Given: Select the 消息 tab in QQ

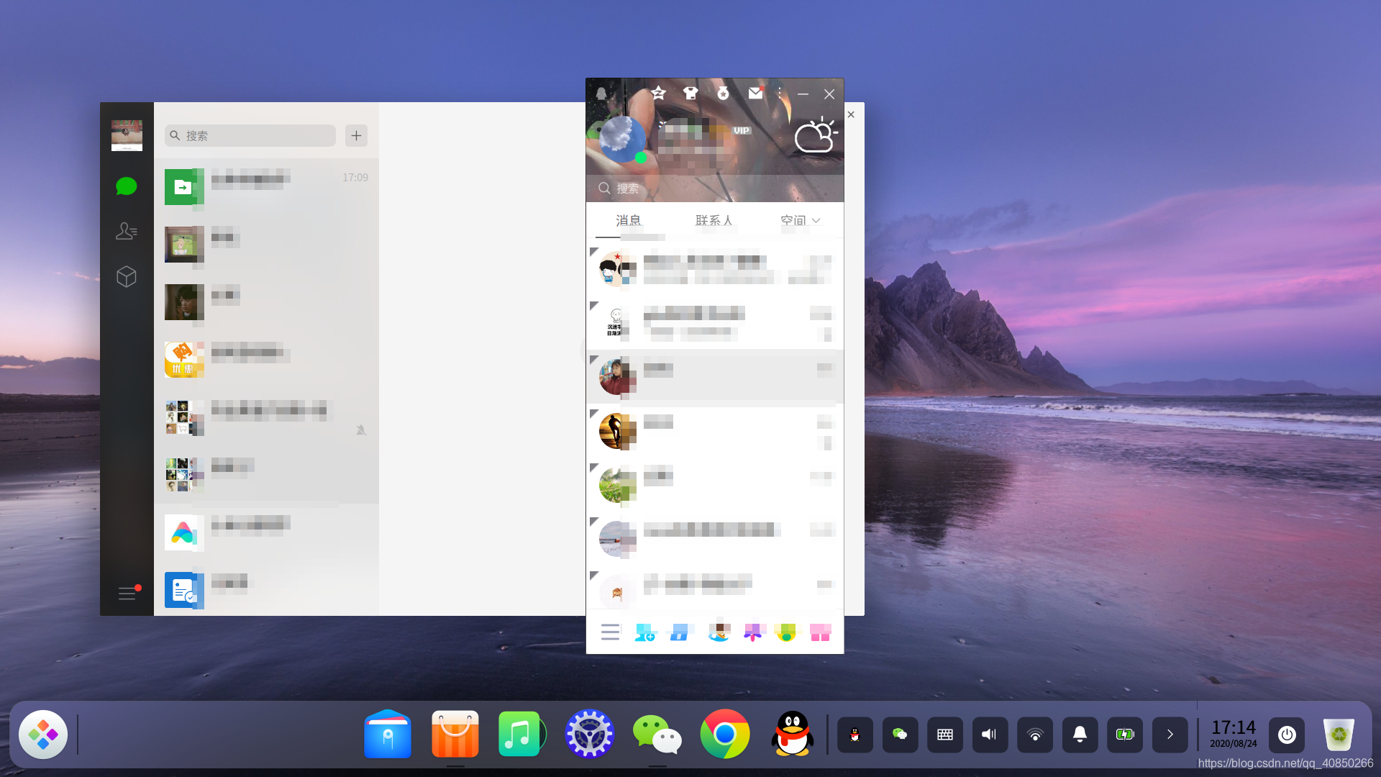Looking at the screenshot, I should 628,220.
